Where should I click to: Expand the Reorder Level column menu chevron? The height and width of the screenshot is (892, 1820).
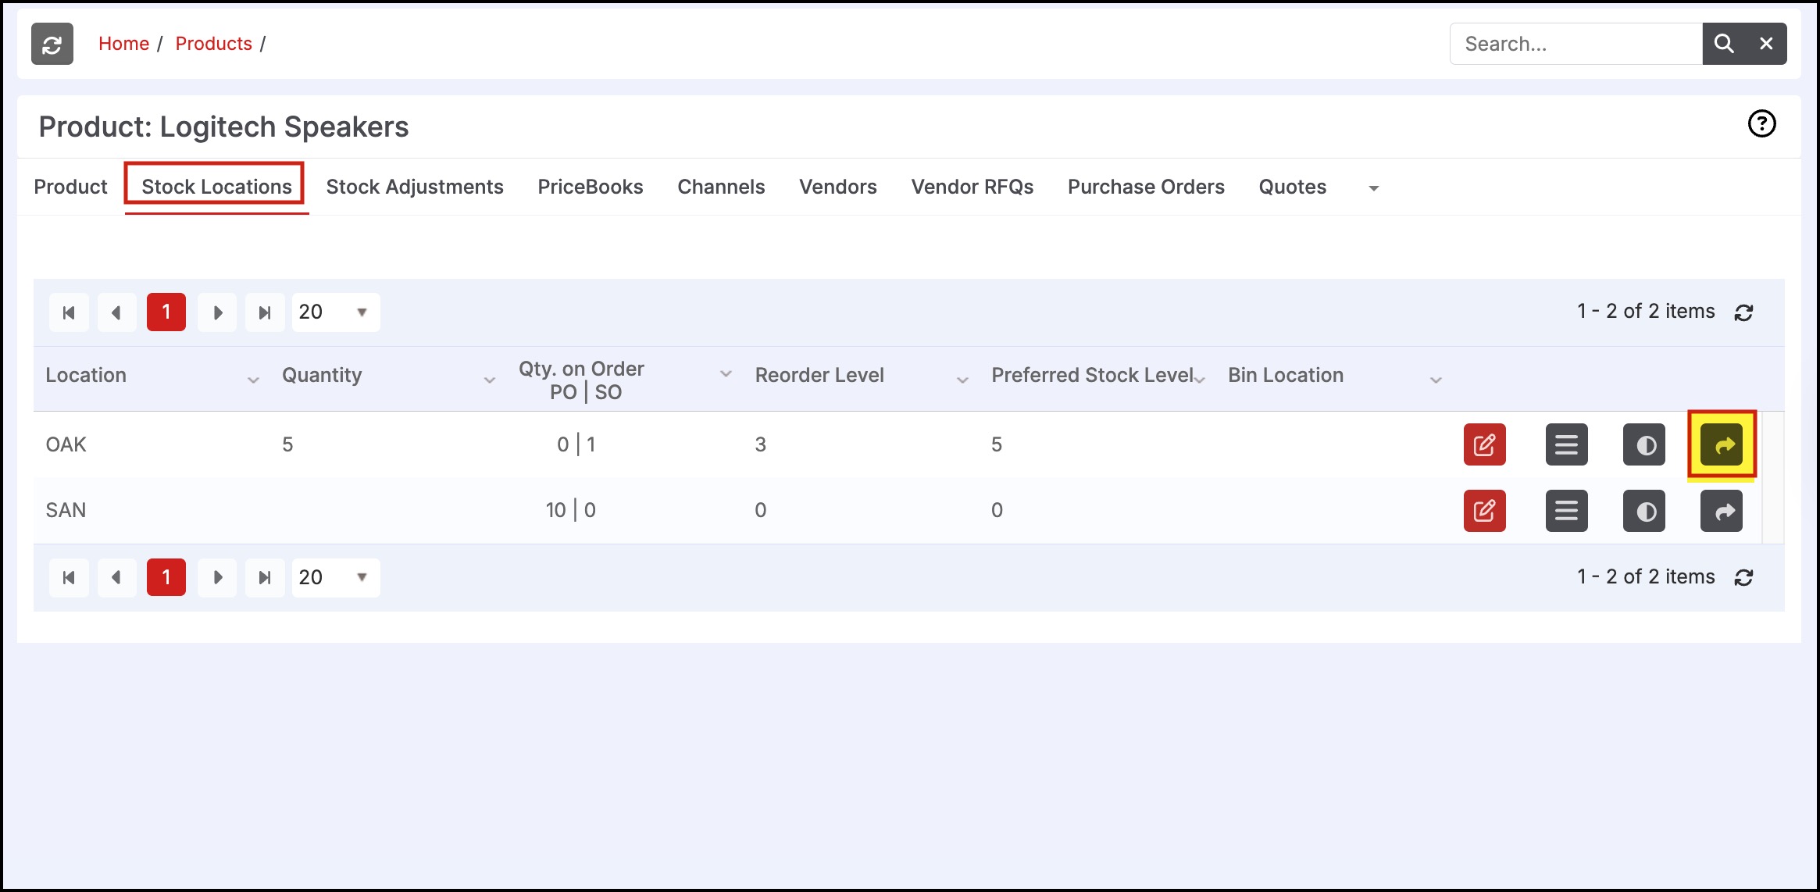tap(962, 380)
